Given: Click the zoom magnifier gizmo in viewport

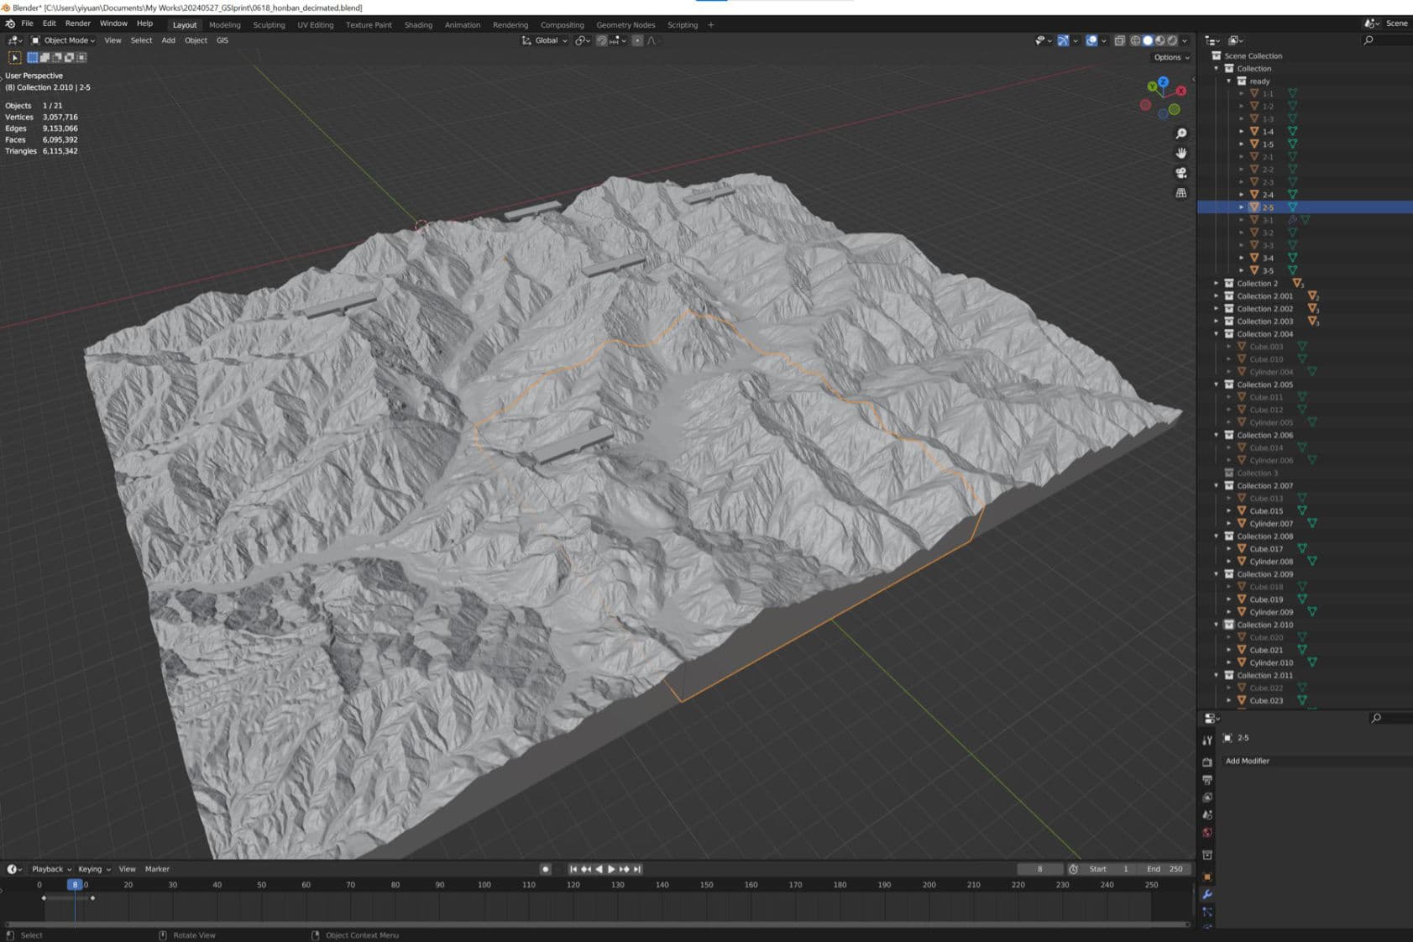Looking at the screenshot, I should click(x=1181, y=133).
